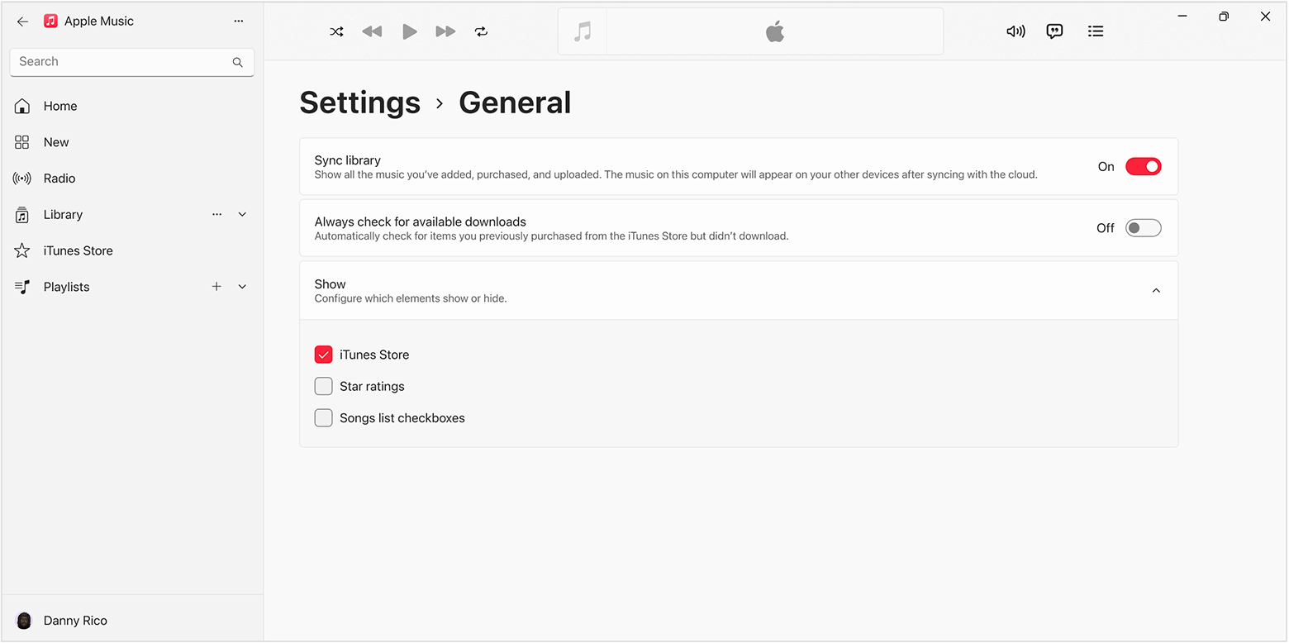This screenshot has height=643, width=1289.
Task: Open Library in sidebar
Action: click(132, 215)
